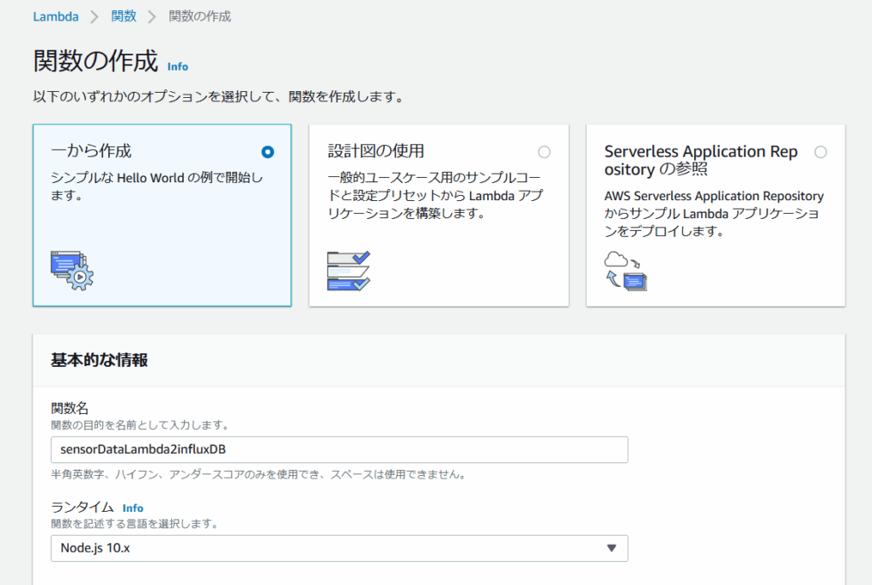Click the AWS Serverless Application Repository description

point(714,214)
